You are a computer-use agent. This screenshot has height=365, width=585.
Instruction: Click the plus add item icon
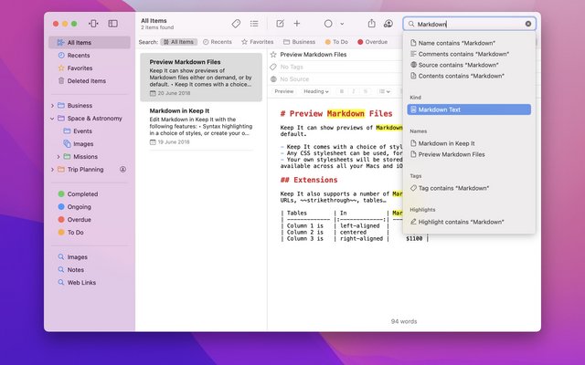click(296, 24)
